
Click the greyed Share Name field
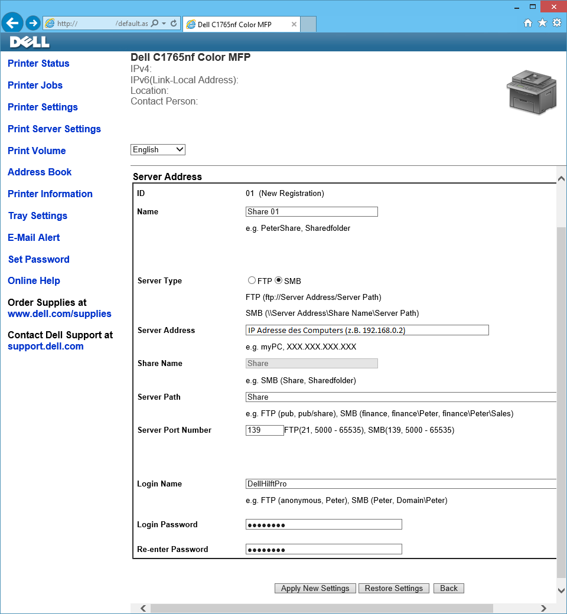tap(311, 364)
